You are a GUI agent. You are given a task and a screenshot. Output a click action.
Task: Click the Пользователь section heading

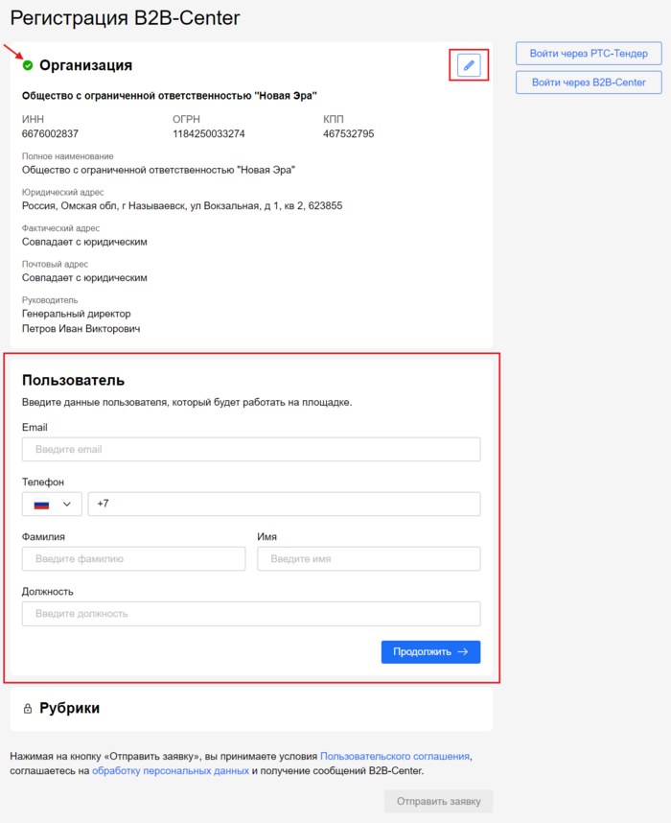coord(73,381)
